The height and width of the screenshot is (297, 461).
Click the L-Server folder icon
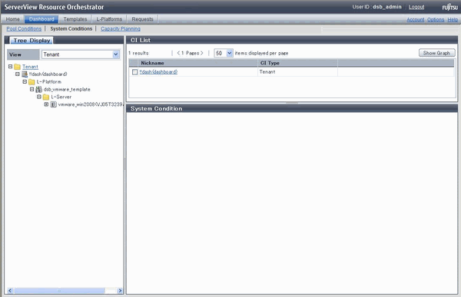pos(46,97)
